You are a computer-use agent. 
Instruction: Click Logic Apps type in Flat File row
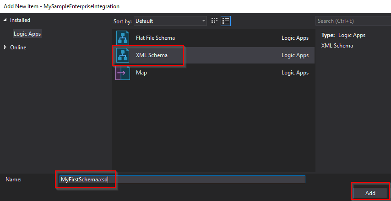point(295,38)
